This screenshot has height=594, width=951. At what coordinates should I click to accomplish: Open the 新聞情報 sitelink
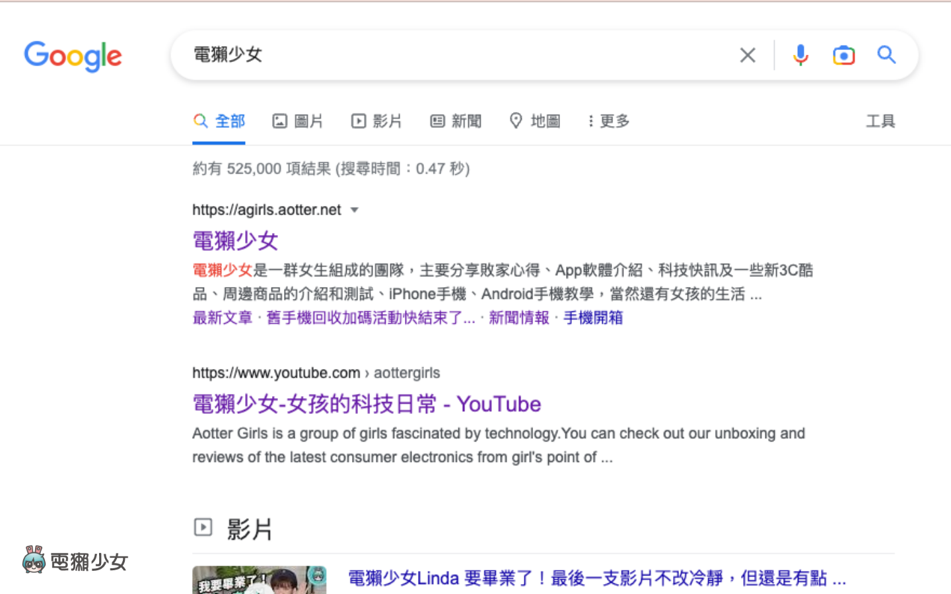point(519,317)
